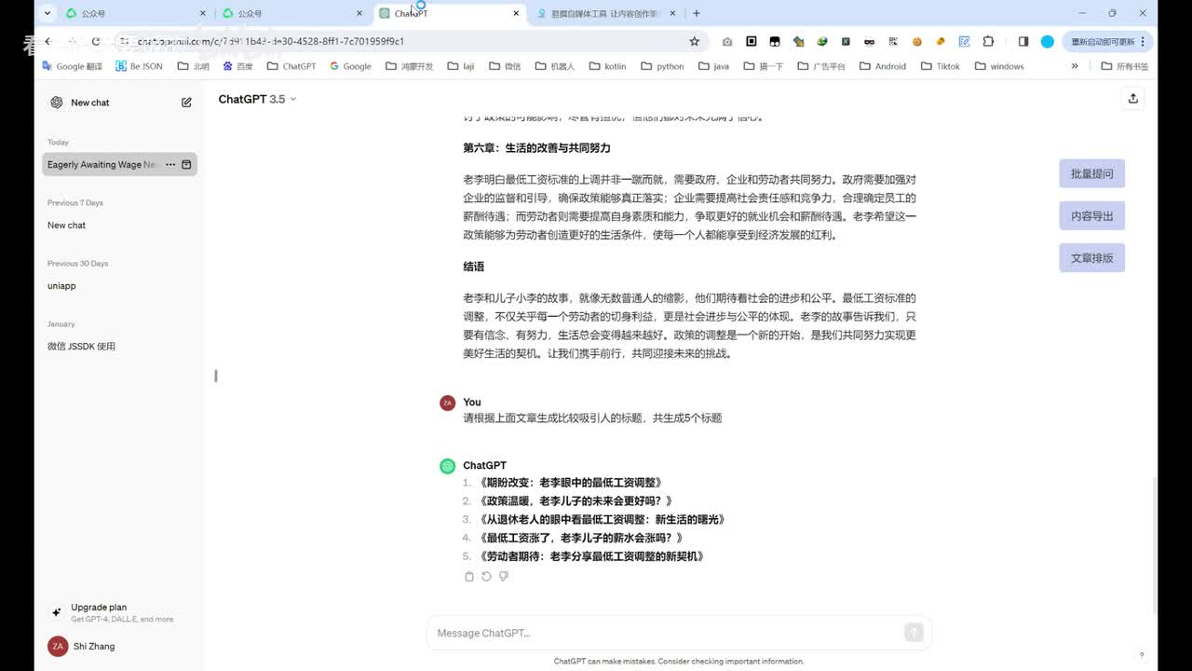This screenshot has height=671, width=1192.
Task: Open the browser extensions puzzle icon
Action: click(x=988, y=42)
